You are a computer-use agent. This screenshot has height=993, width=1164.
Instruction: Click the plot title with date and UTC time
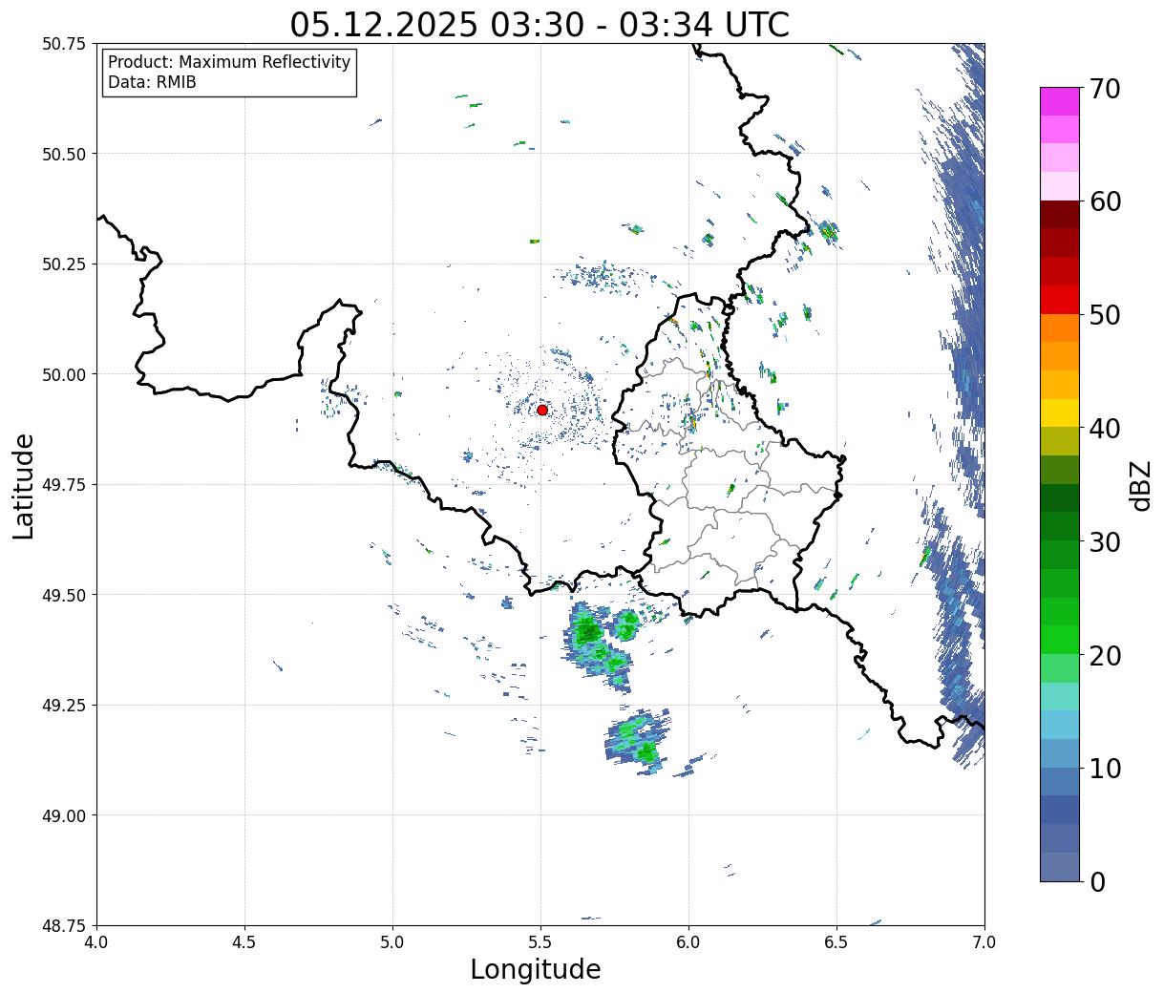click(x=540, y=25)
